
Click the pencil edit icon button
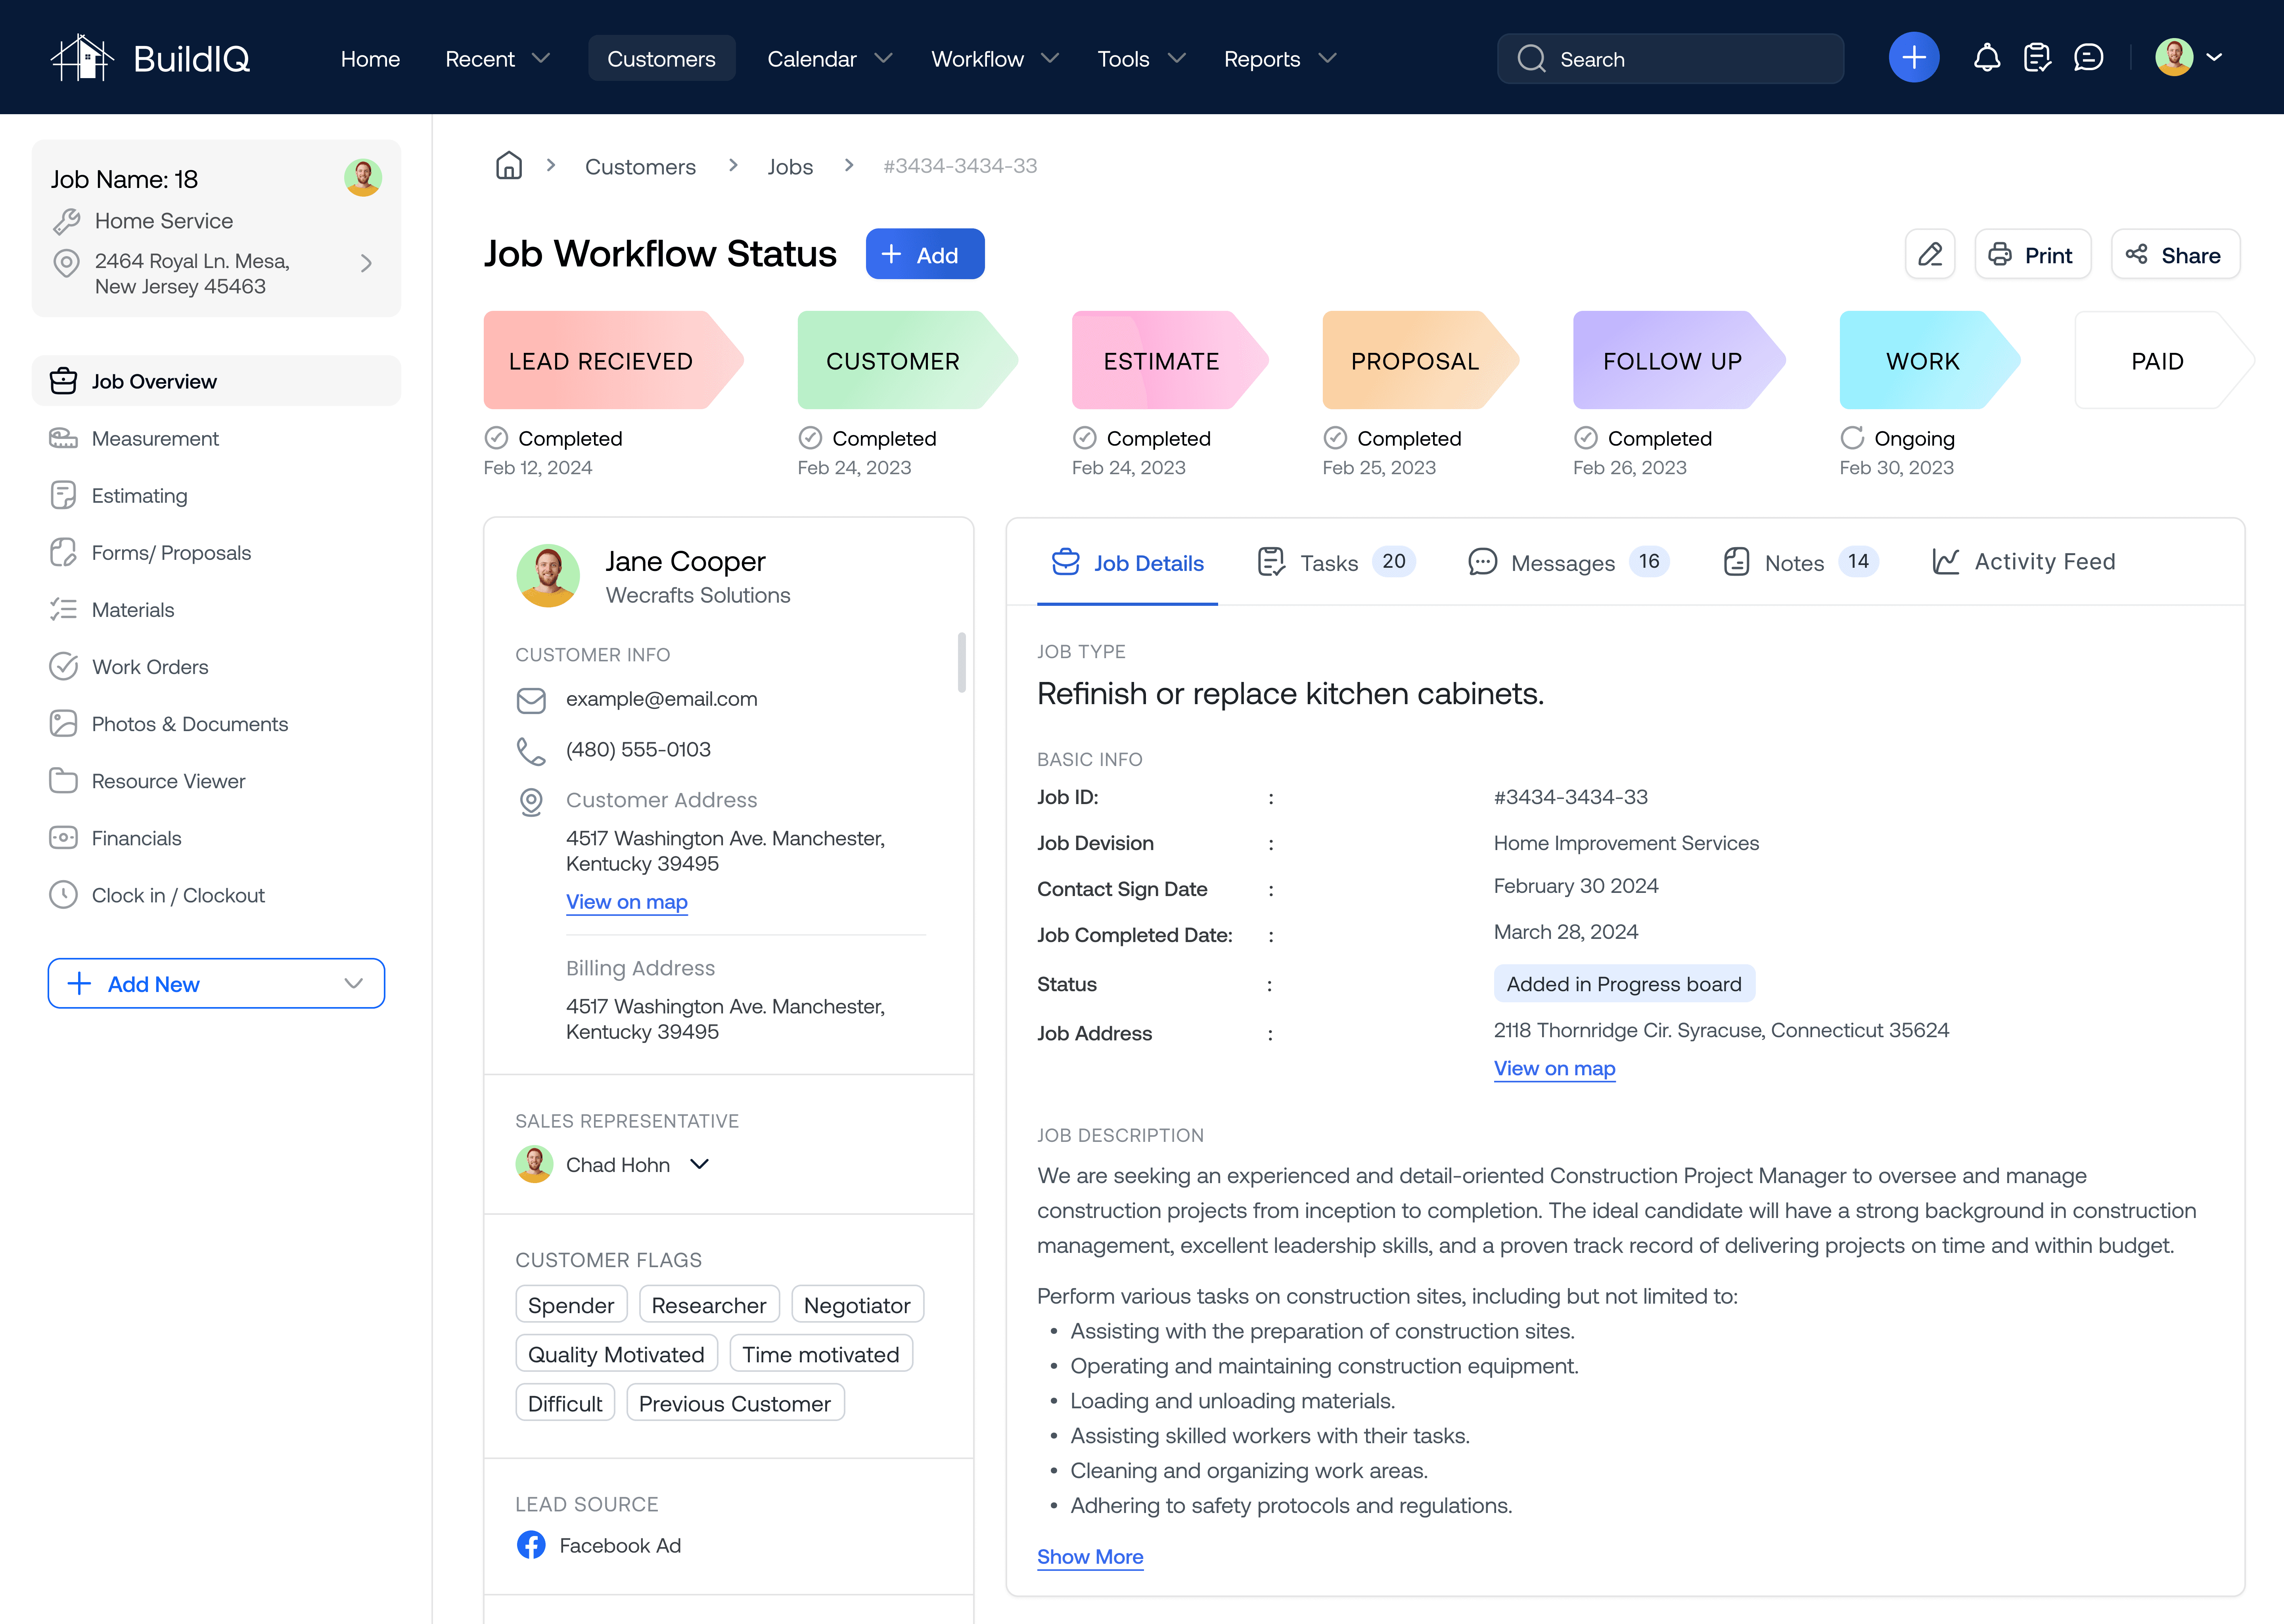click(1929, 255)
